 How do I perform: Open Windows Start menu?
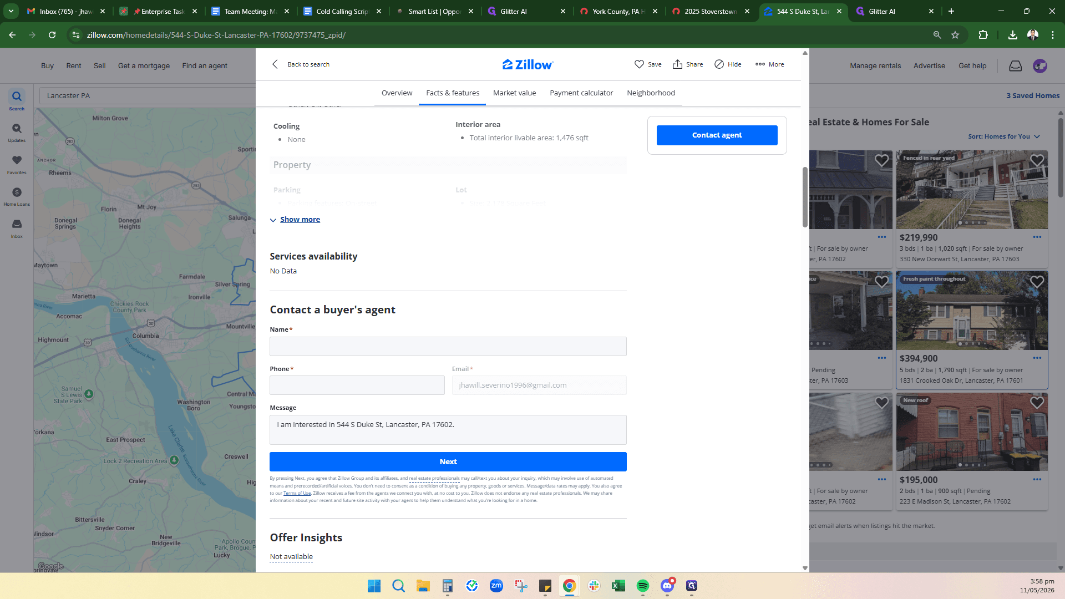pos(374,586)
